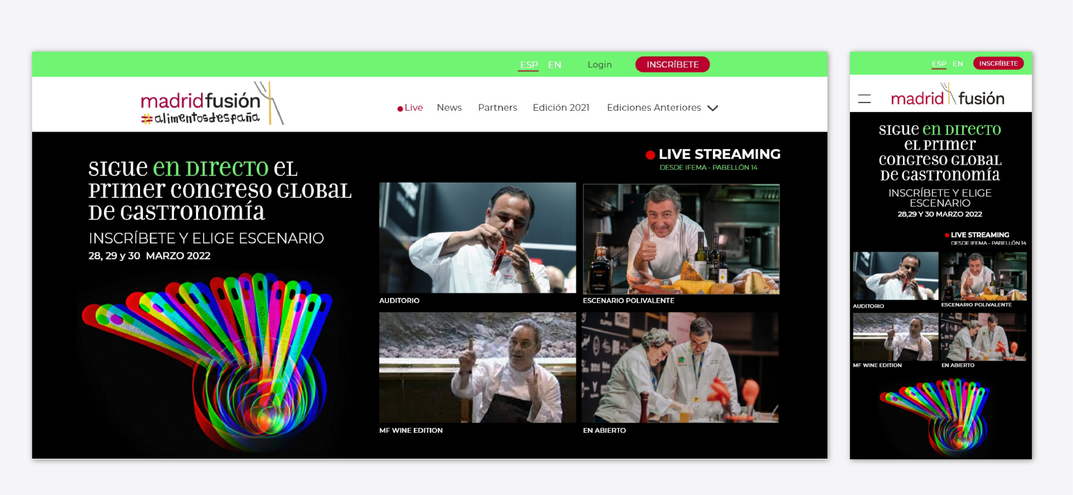Open the Edición 2021 nav link
This screenshot has height=495, width=1073.
(x=561, y=108)
